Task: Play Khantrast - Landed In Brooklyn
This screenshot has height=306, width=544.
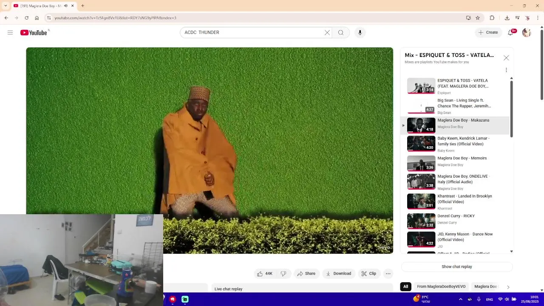Action: (455, 202)
